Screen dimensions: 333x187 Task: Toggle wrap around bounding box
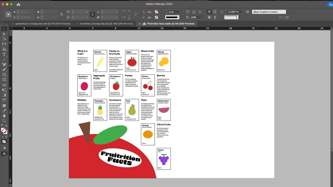click(215, 12)
